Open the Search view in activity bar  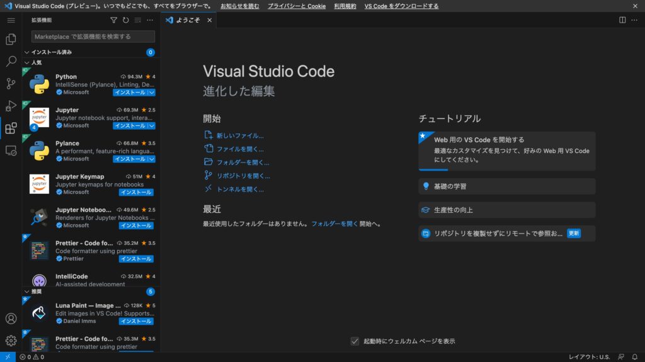tap(11, 62)
